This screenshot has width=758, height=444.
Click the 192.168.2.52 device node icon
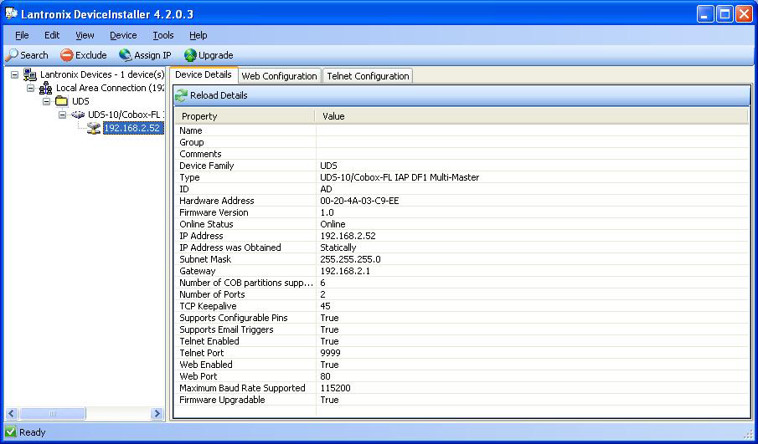tap(94, 128)
